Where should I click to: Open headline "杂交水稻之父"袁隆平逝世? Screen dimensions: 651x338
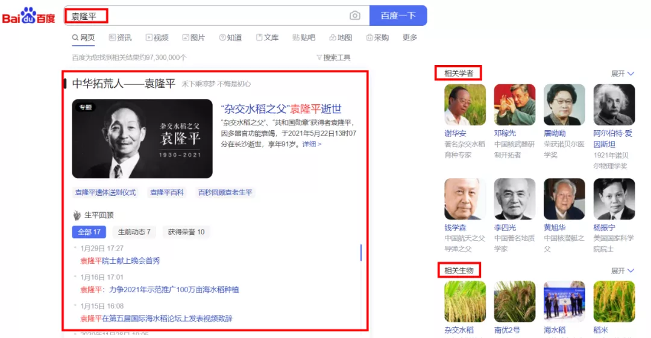pyautogui.click(x=281, y=109)
